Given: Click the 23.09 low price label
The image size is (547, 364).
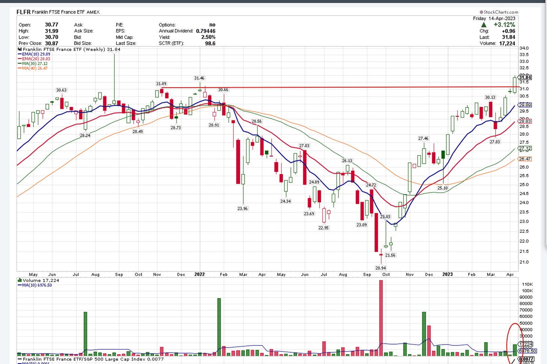Looking at the screenshot, I should [361, 225].
